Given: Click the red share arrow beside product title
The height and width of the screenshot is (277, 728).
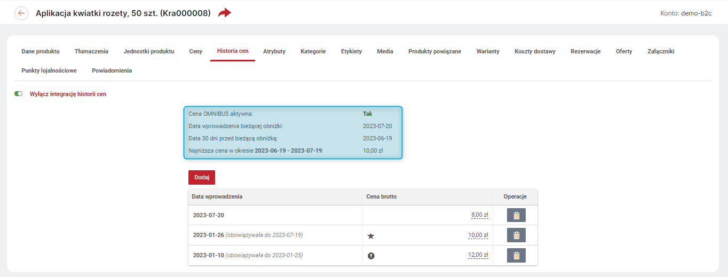Looking at the screenshot, I should point(225,13).
